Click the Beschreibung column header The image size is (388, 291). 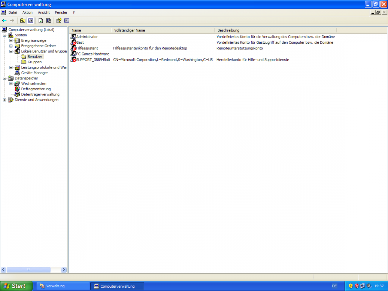(276, 30)
